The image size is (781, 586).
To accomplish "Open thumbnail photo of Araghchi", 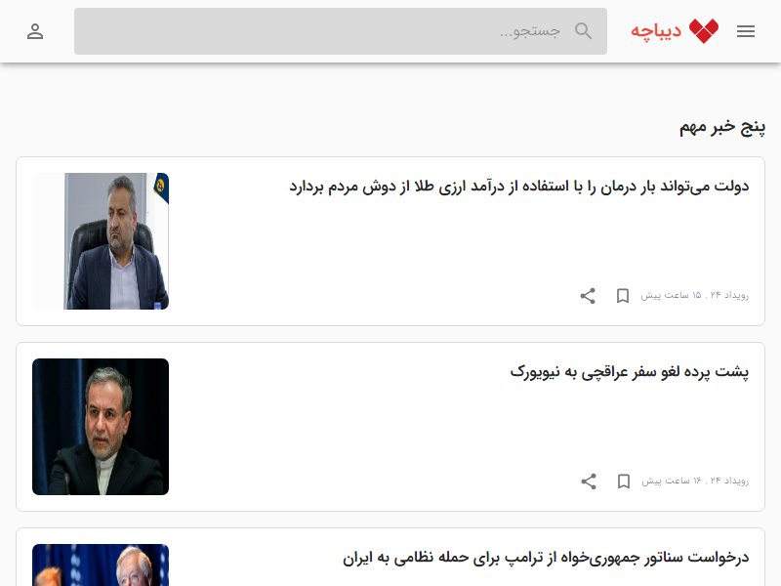I will [101, 427].
